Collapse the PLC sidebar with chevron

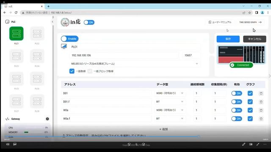click(53, 22)
